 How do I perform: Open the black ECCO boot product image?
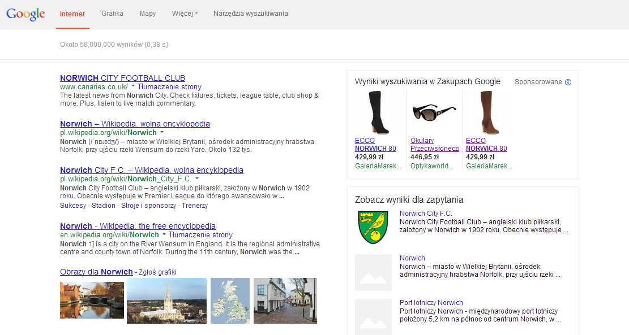[378, 112]
